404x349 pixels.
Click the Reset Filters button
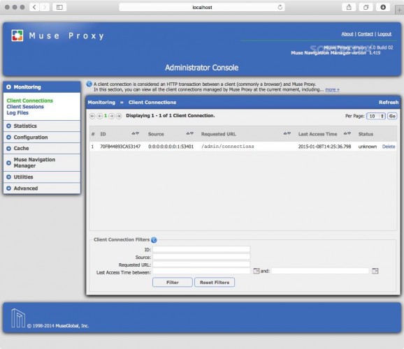tap(215, 282)
